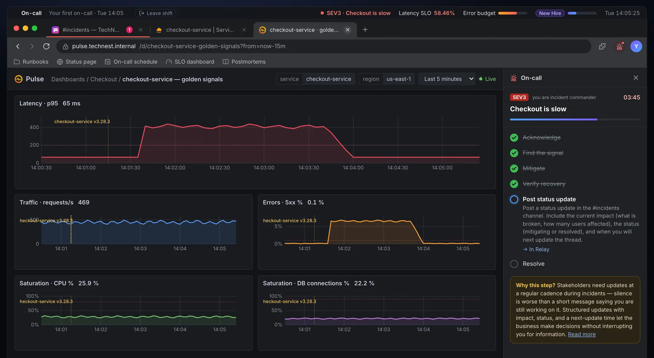Click the Pulse logo icon

pyautogui.click(x=19, y=79)
